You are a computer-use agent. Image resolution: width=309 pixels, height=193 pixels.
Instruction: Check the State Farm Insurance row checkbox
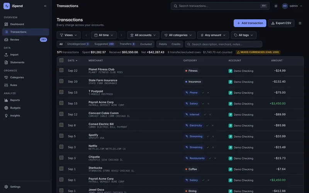(x=61, y=81)
